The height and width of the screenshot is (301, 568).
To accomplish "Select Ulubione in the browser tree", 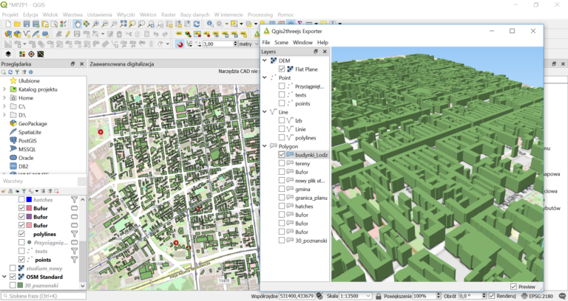I will pyautogui.click(x=29, y=80).
